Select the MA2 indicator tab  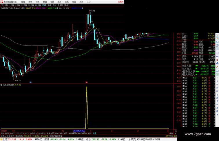57,133
